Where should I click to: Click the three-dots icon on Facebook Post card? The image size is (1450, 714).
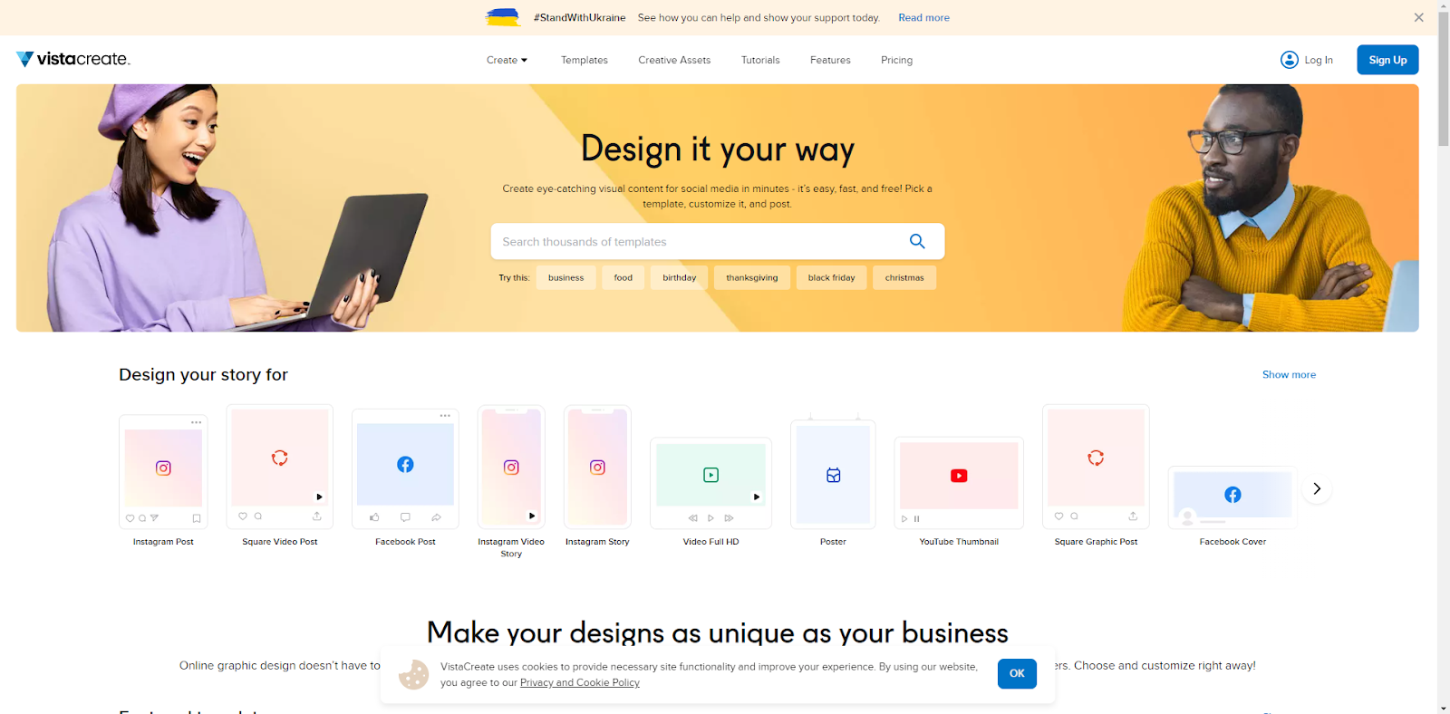(445, 415)
